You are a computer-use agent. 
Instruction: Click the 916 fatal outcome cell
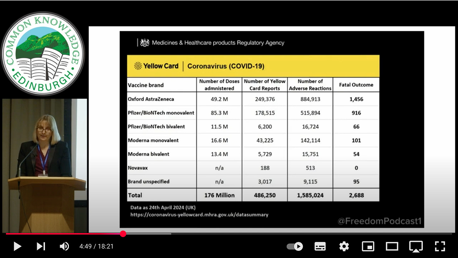(356, 113)
